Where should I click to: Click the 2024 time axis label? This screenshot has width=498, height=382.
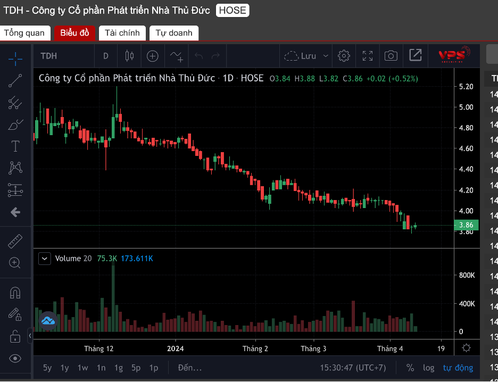click(176, 348)
